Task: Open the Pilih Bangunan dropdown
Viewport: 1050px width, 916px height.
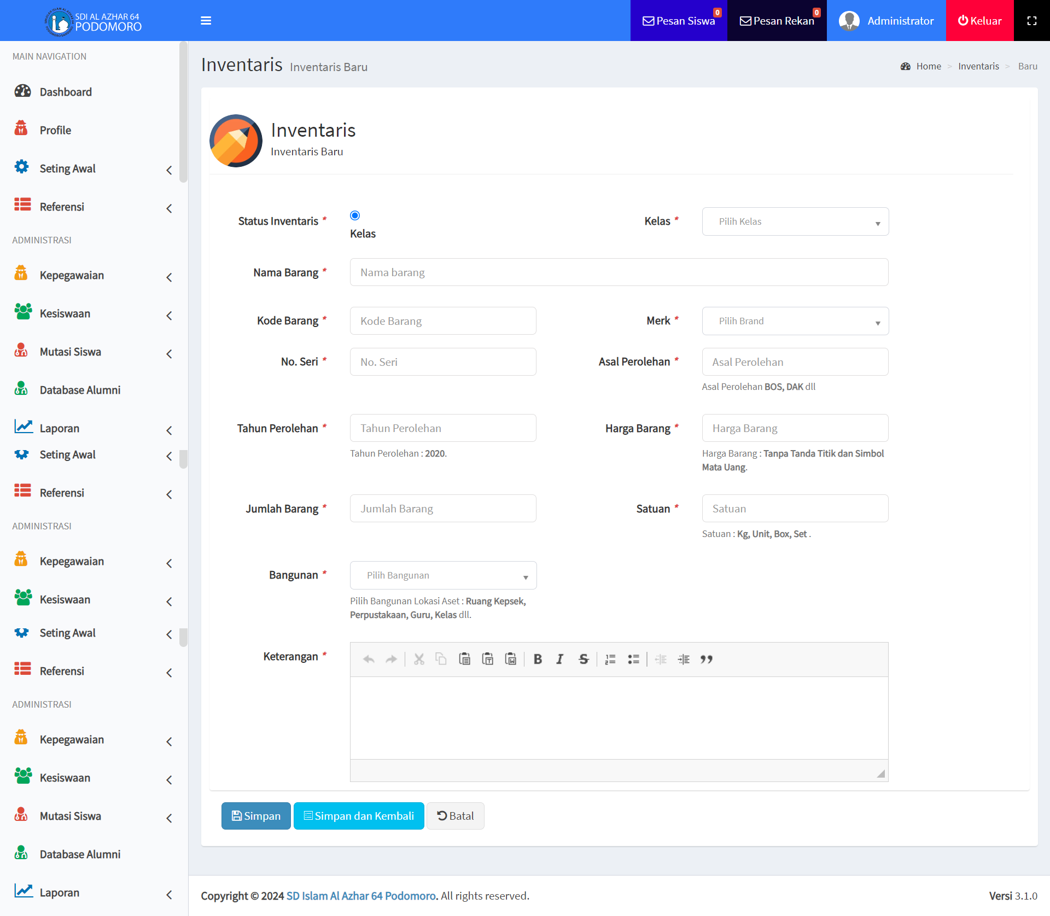Action: [x=443, y=575]
